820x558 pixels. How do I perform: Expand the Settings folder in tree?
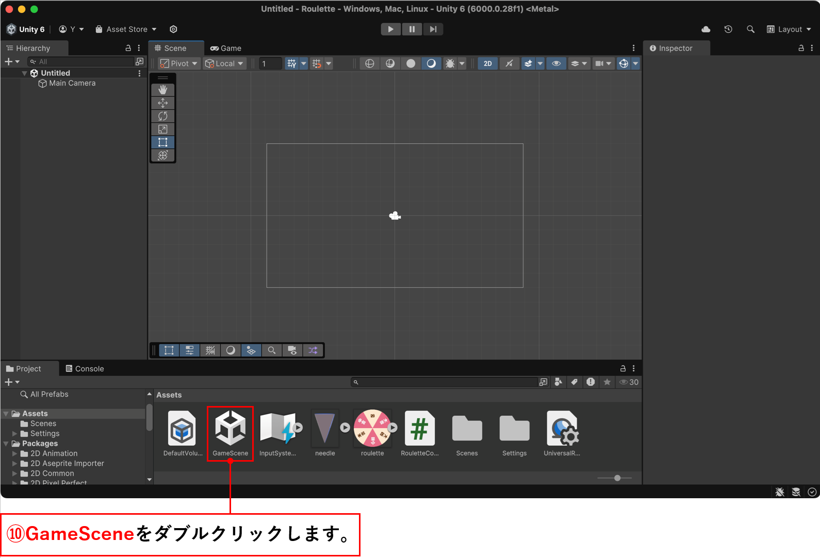tap(15, 434)
